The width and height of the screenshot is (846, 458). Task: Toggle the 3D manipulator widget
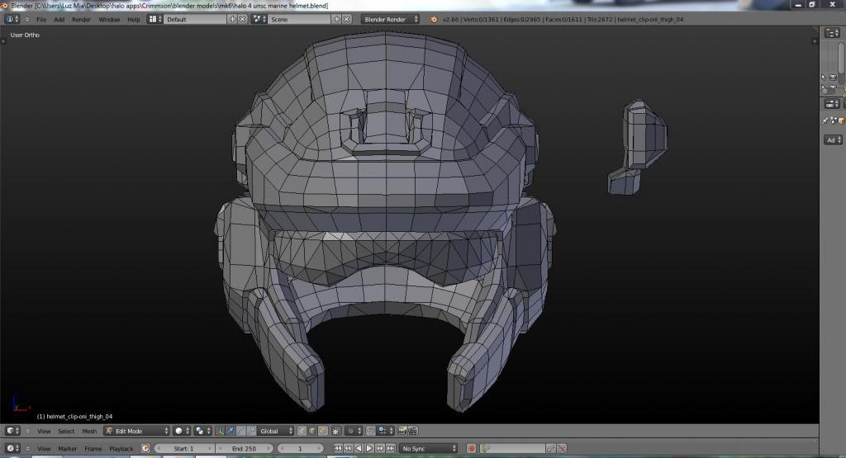pyautogui.click(x=220, y=431)
